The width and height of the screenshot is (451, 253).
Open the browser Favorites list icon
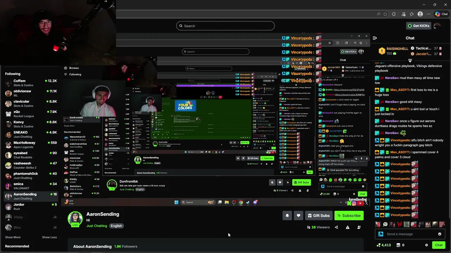412,14
